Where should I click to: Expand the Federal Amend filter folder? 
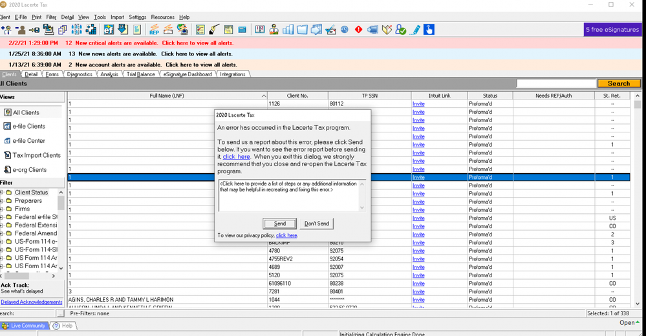pos(2,233)
